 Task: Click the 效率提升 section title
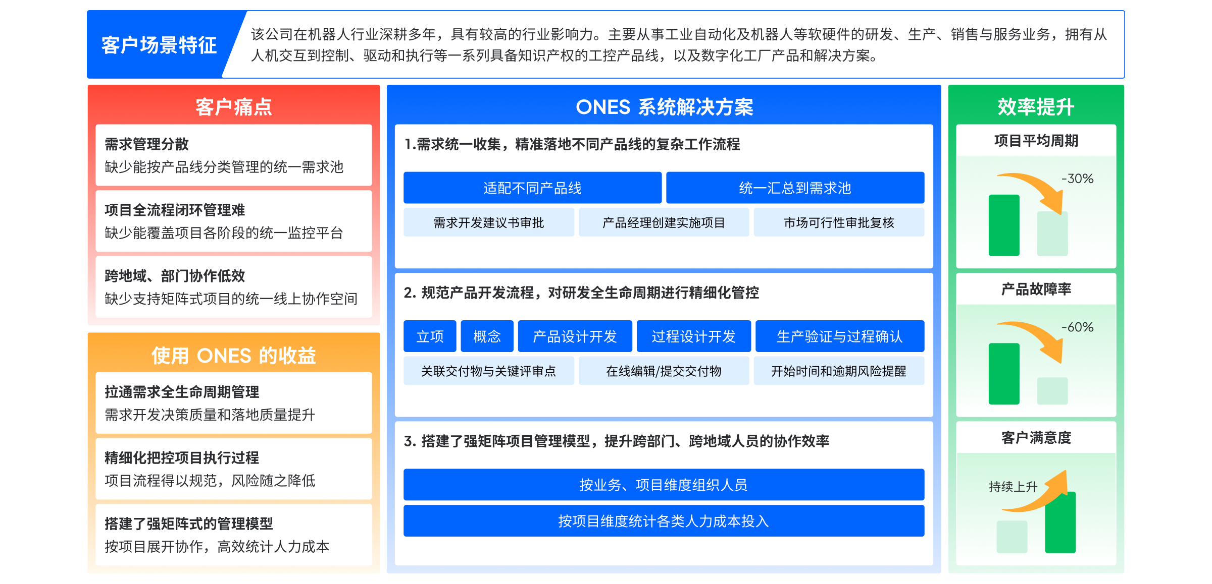coord(1036,107)
